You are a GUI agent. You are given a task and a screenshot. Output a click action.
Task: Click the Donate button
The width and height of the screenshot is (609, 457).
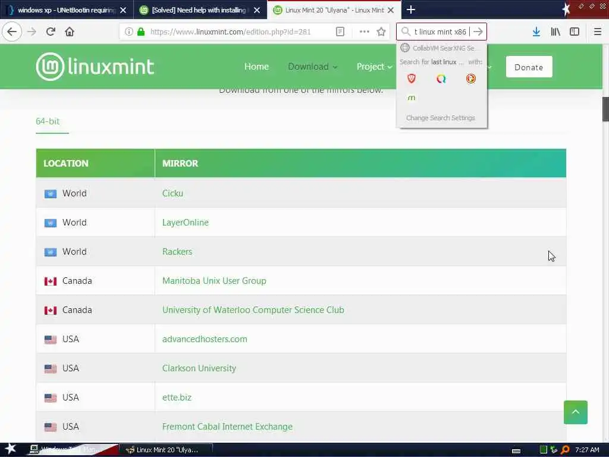tap(529, 67)
